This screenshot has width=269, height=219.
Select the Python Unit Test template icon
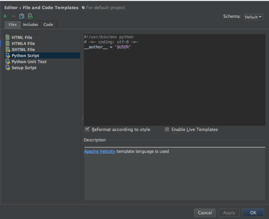click(8, 62)
